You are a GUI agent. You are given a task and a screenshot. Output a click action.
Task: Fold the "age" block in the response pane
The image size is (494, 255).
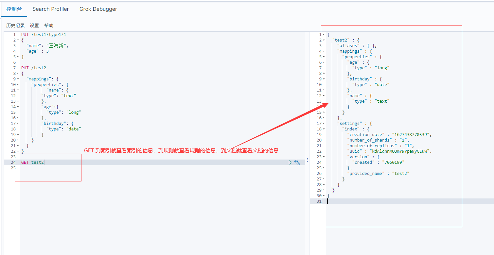click(324, 62)
